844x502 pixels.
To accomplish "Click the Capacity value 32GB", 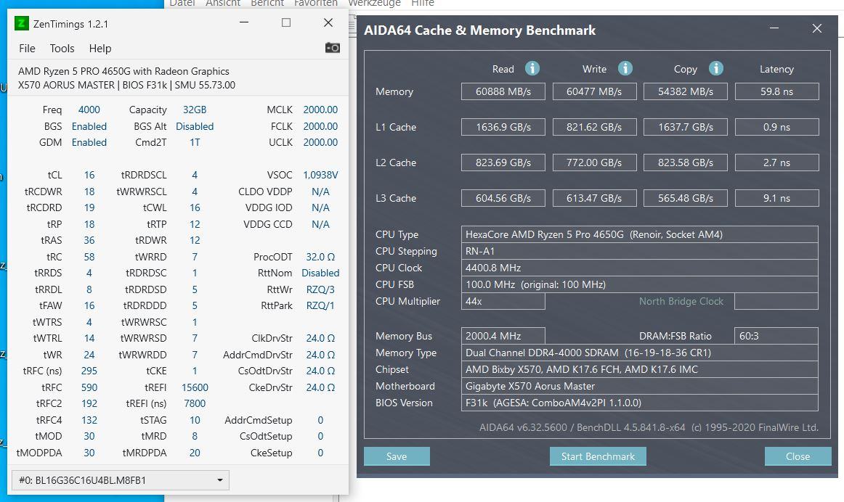I will pyautogui.click(x=195, y=110).
